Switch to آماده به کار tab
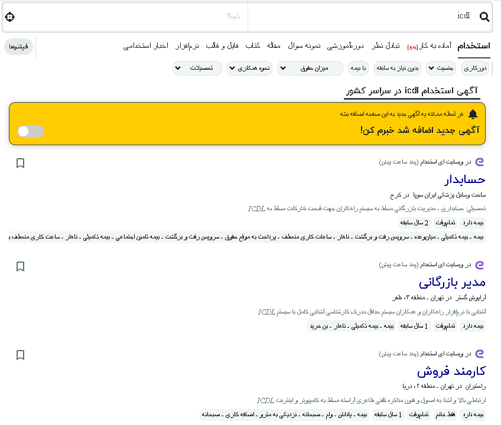501x425 pixels. pos(430,46)
